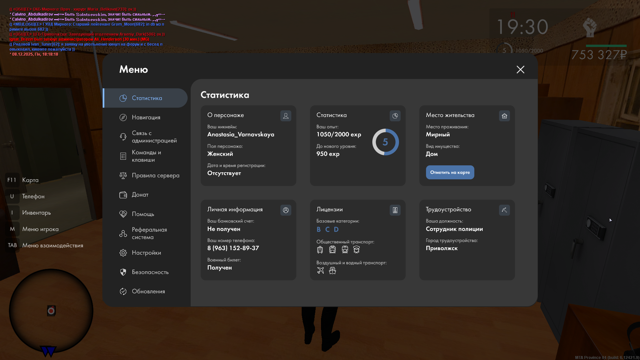Click the document icon in Лицензии card
640x360 pixels.
pyautogui.click(x=395, y=210)
